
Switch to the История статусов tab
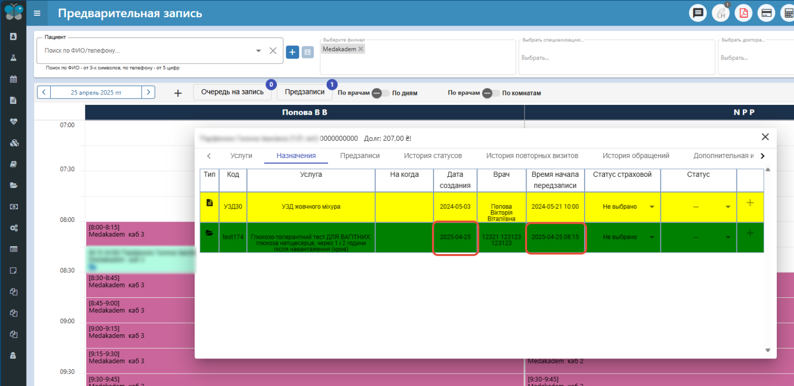tap(432, 156)
